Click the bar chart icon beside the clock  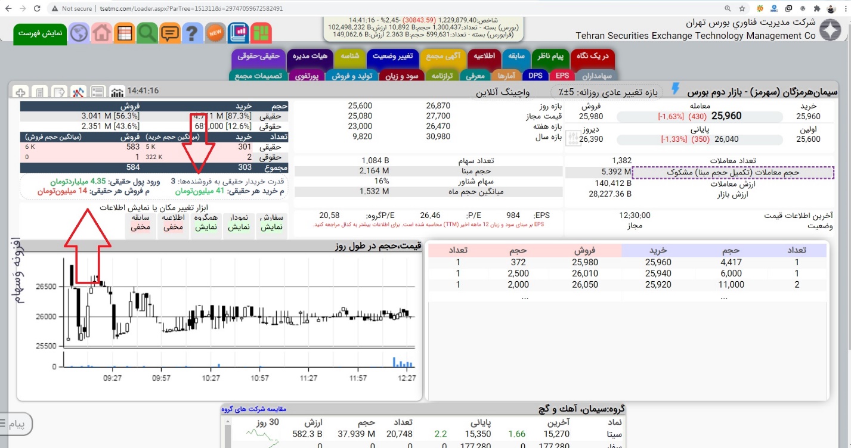pyautogui.click(x=117, y=92)
